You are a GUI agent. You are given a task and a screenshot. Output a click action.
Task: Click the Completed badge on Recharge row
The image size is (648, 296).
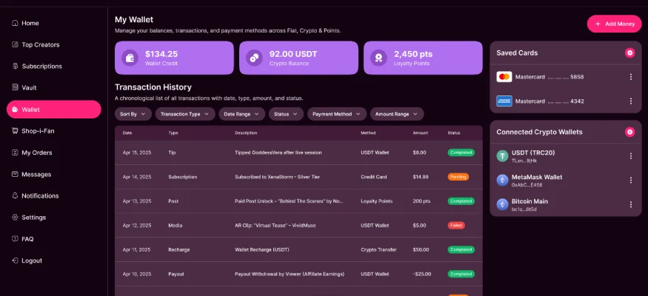461,250
